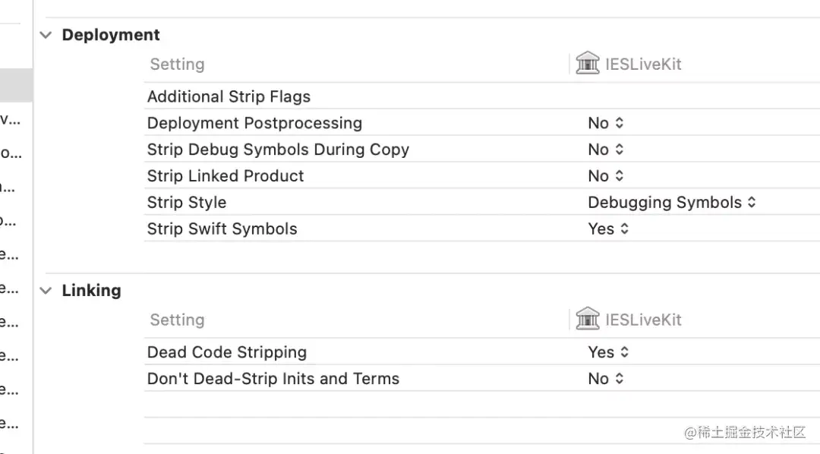The height and width of the screenshot is (454, 820).
Task: Click the IESLiveKit column label in Deployment
Action: pos(643,65)
